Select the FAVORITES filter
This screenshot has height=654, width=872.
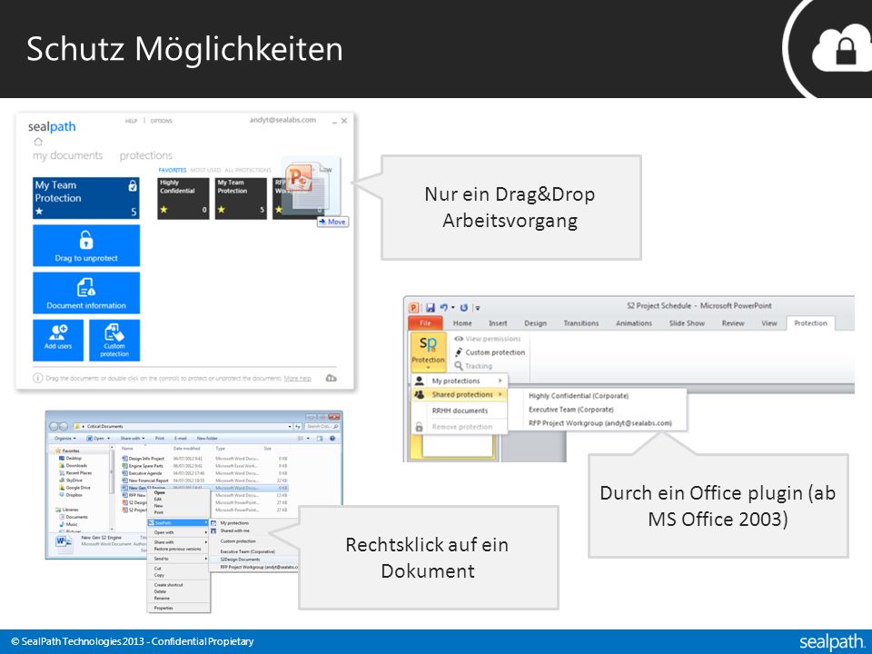pyautogui.click(x=173, y=170)
